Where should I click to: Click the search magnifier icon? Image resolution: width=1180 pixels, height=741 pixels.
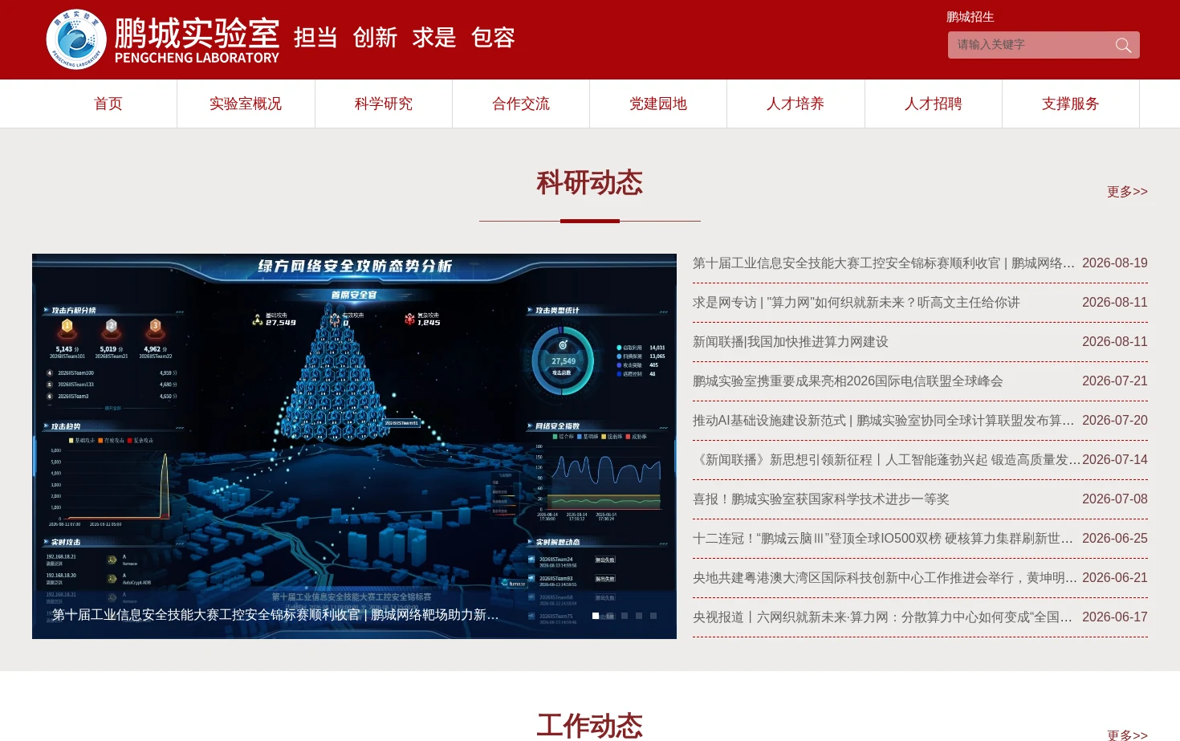click(1123, 45)
